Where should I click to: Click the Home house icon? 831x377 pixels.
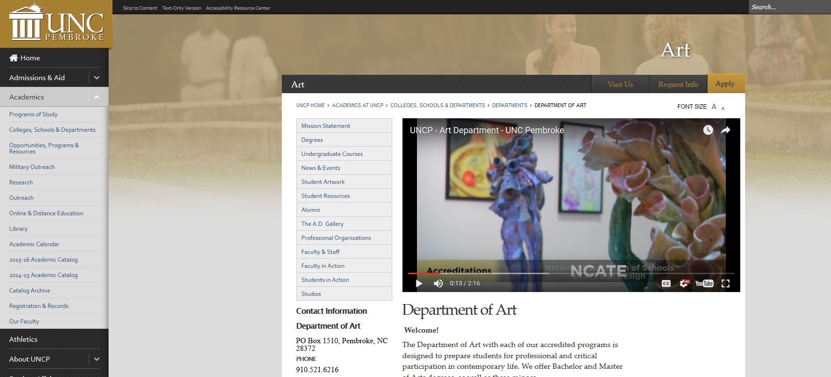[x=14, y=58]
